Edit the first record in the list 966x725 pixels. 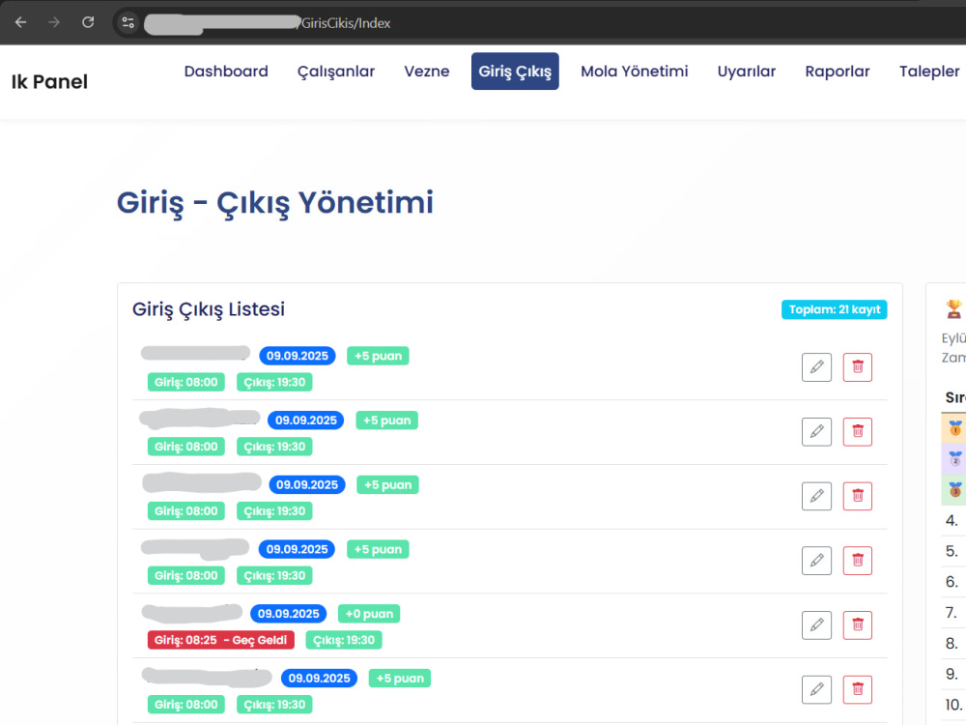816,367
